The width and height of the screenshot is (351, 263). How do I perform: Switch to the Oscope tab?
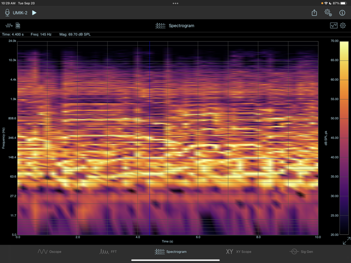click(50, 251)
